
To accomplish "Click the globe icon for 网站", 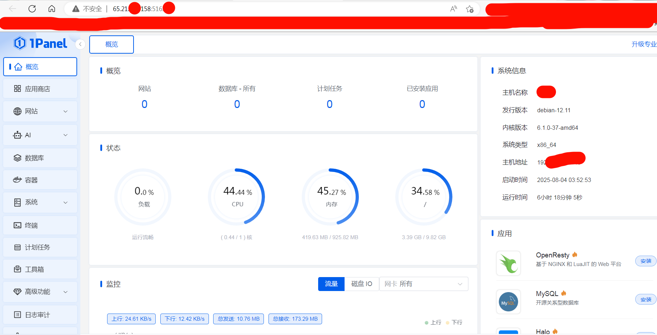I will (x=17, y=111).
